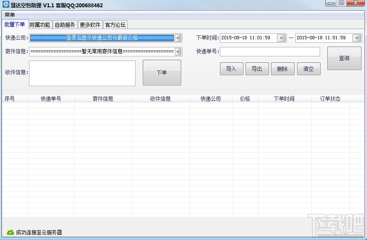Switch to the 附属功能 tab
Viewport: 367px width, 240px height.
[x=40, y=25]
